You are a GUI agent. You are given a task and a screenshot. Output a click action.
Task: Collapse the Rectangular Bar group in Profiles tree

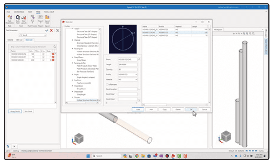73,63
